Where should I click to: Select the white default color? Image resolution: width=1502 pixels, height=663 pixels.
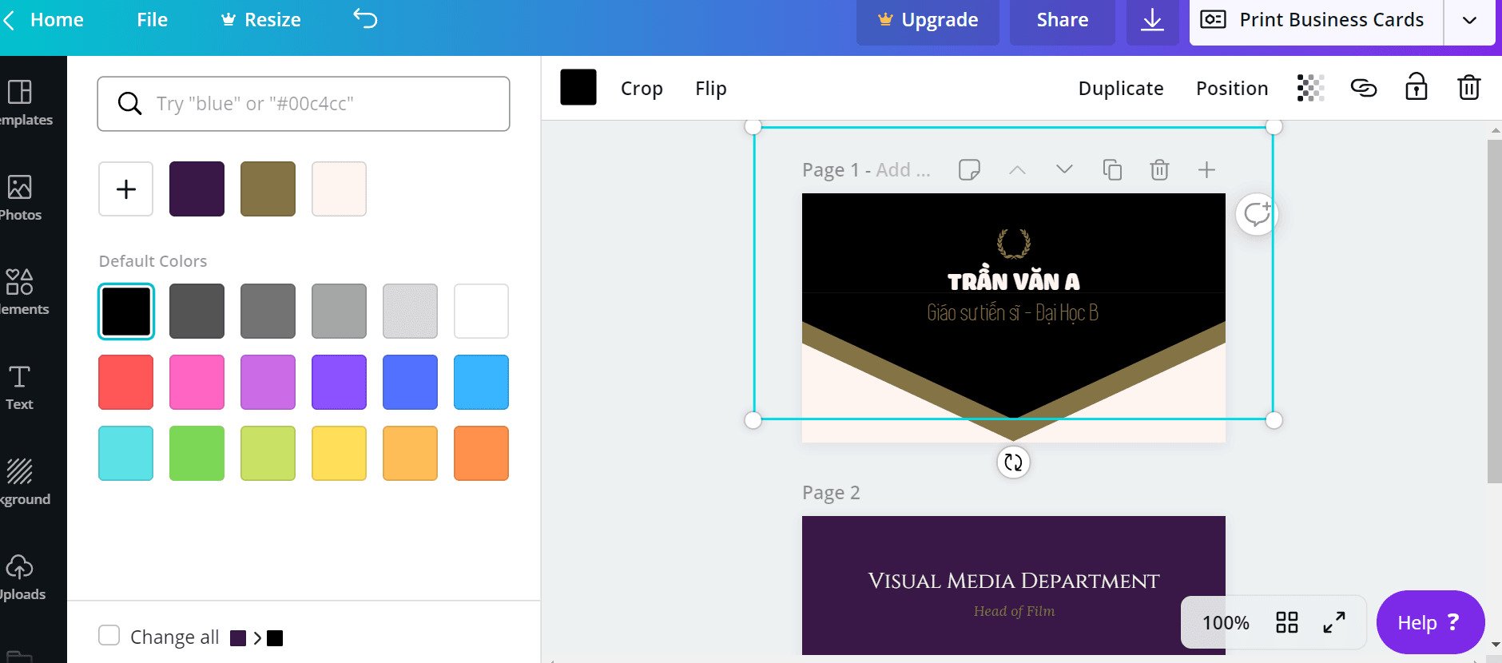[x=481, y=311]
